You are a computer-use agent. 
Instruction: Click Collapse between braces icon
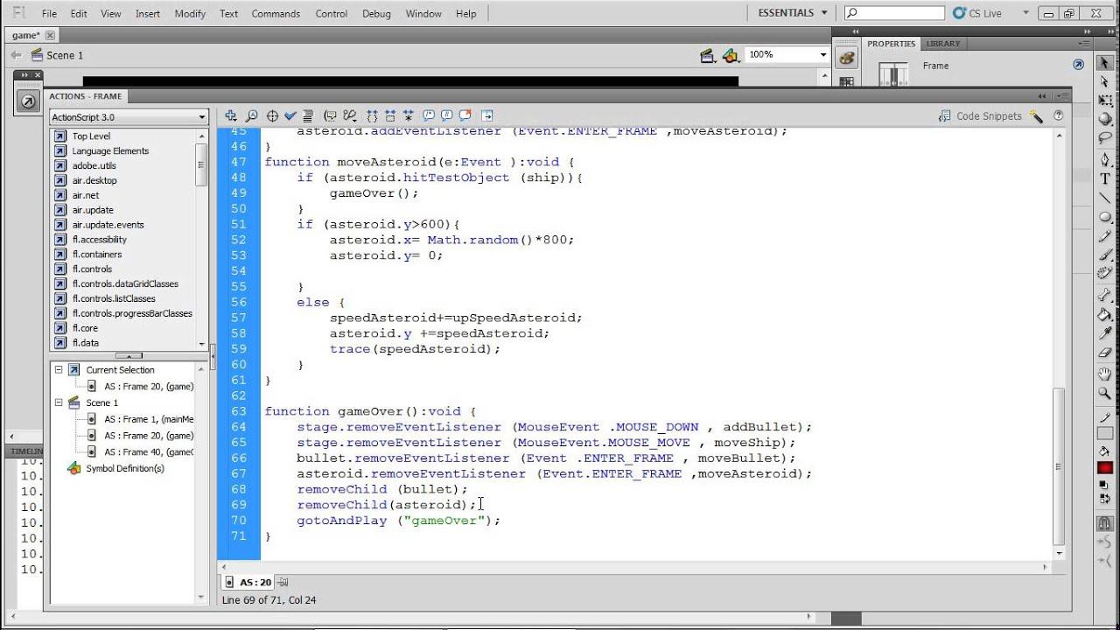click(x=372, y=115)
